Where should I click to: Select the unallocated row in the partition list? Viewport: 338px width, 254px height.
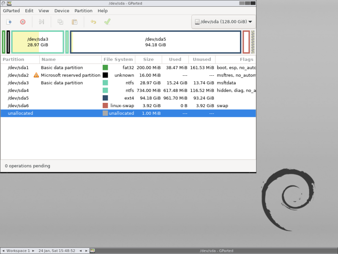pyautogui.click(x=128, y=113)
